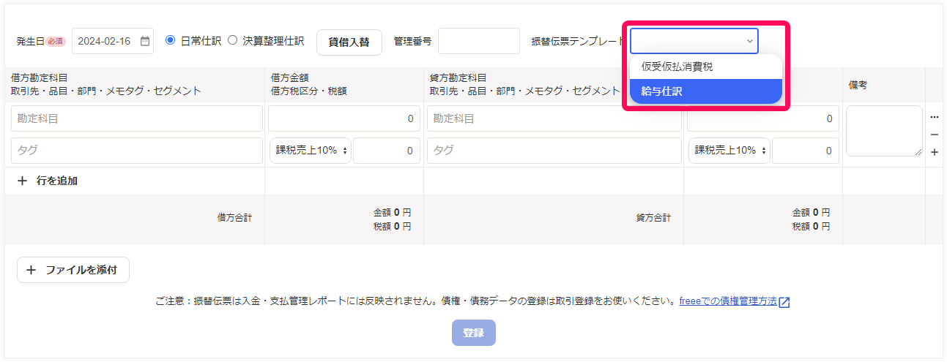Viewport: 947px width, 362px height.
Task: Click the 借方金額 column header
Action: pos(289,78)
